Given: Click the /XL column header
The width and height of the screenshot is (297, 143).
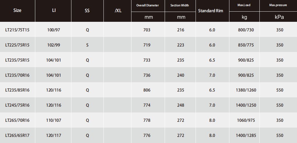Looking at the screenshot, I should coord(118,10).
